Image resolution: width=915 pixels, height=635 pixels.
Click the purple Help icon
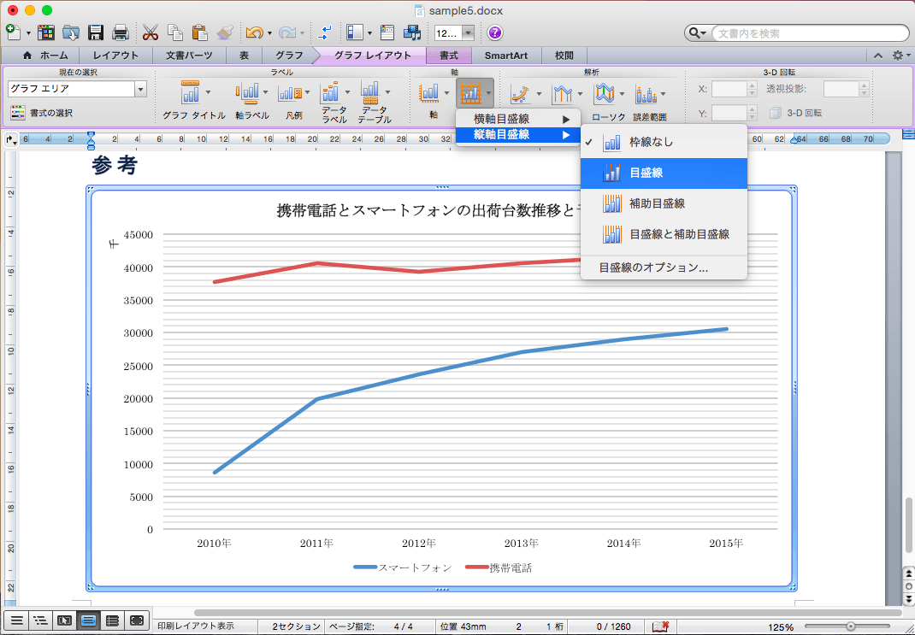click(495, 32)
